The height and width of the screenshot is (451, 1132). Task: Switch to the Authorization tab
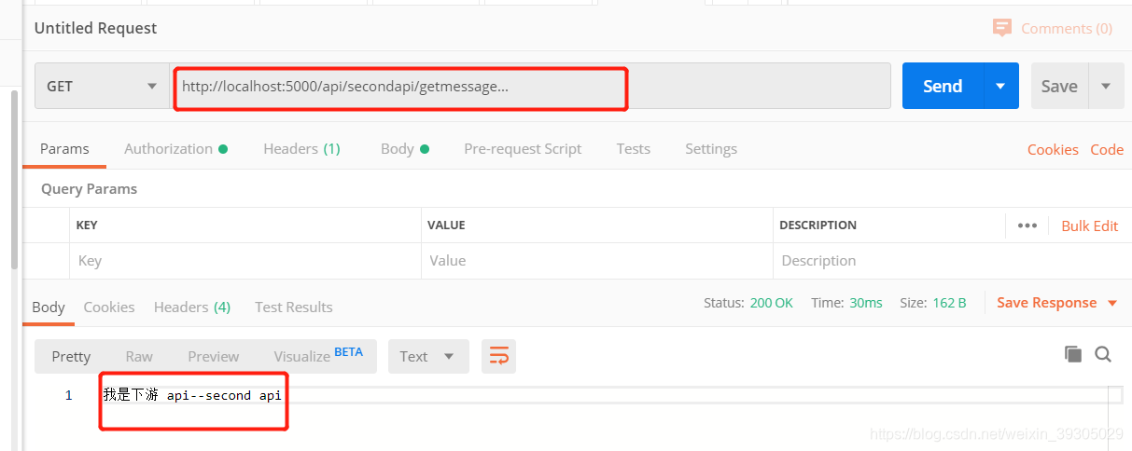(x=175, y=149)
